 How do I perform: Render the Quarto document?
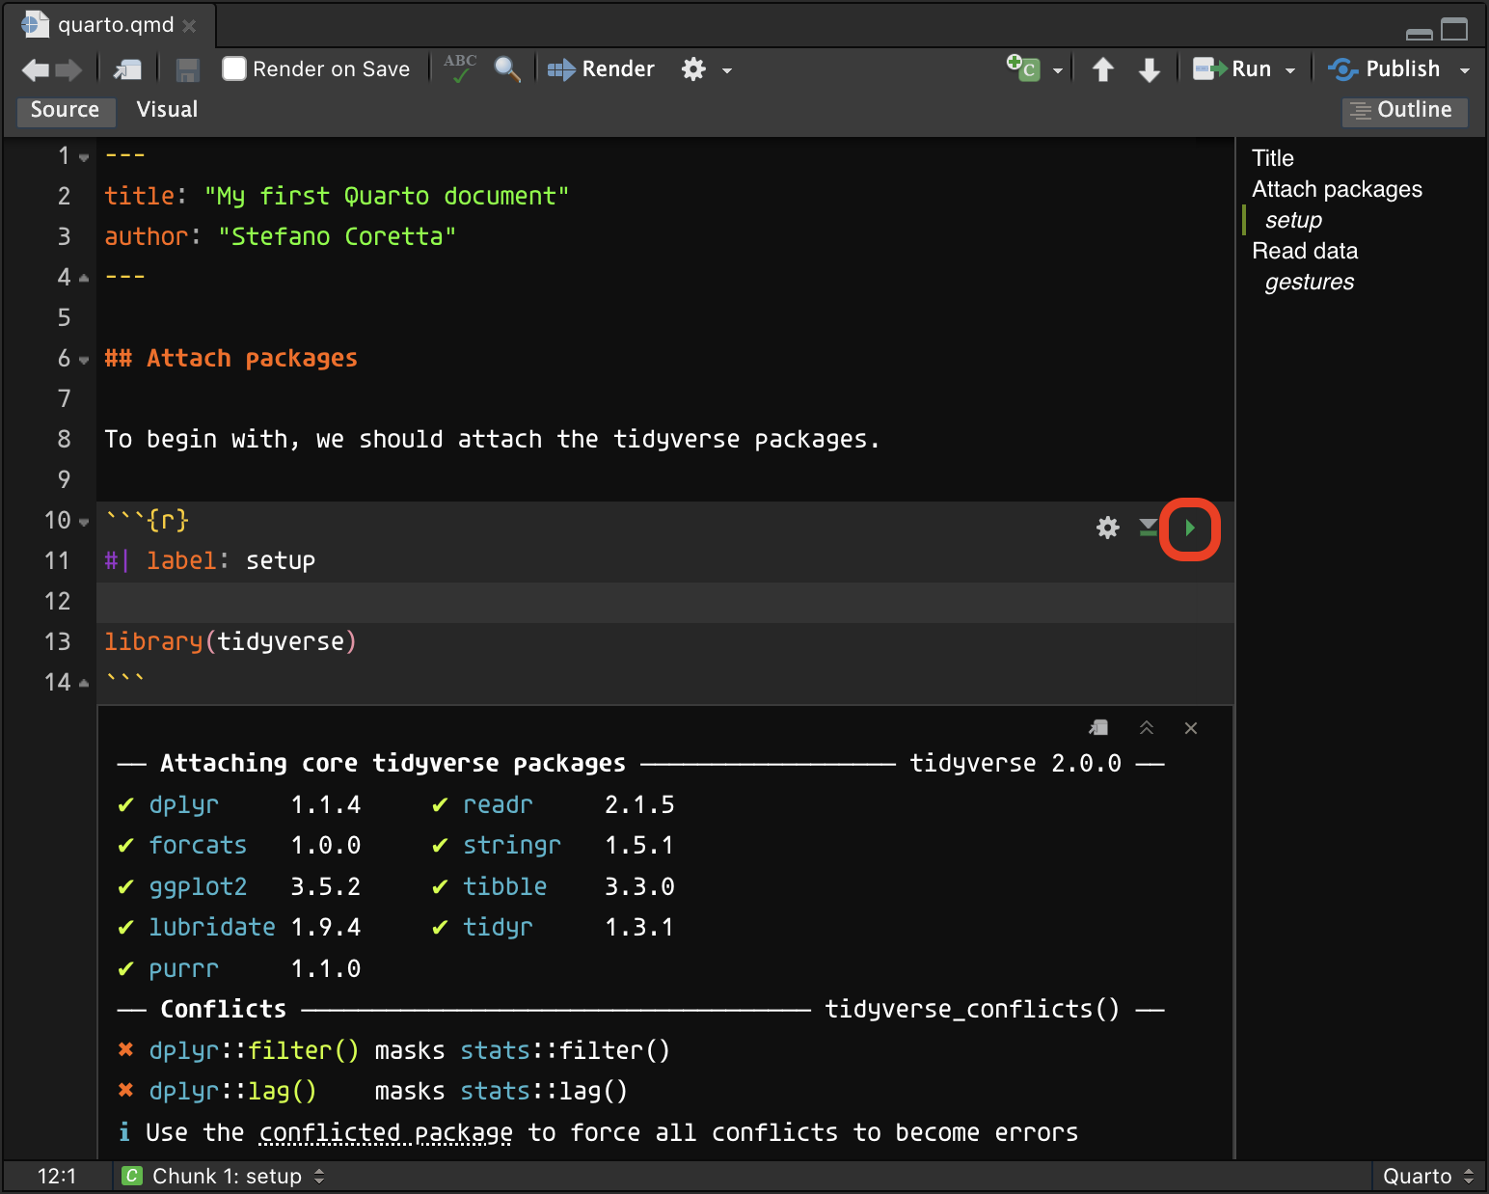[601, 69]
